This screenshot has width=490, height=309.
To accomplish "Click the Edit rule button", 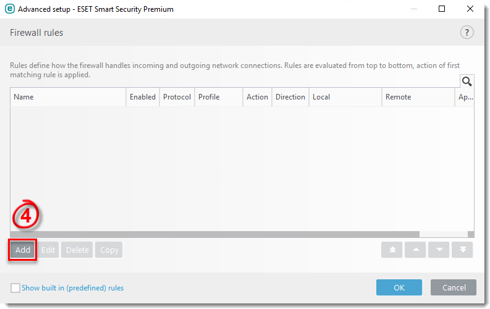I will point(48,250).
